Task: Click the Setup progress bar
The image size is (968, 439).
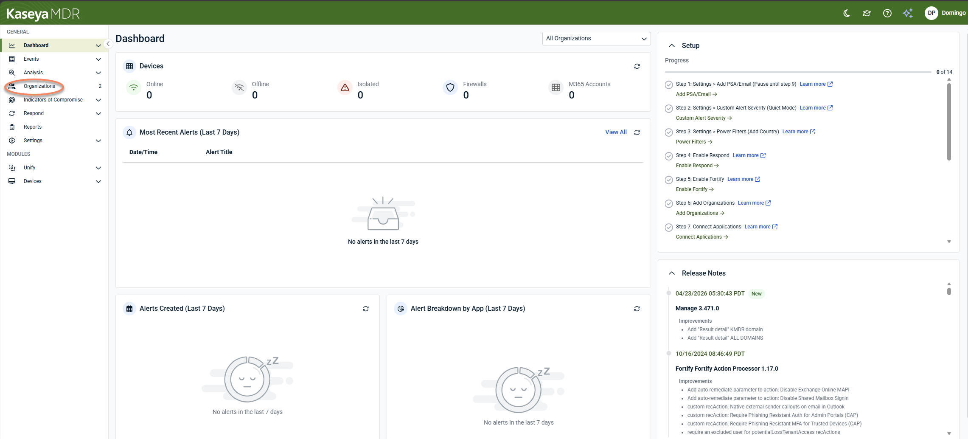Action: click(798, 72)
